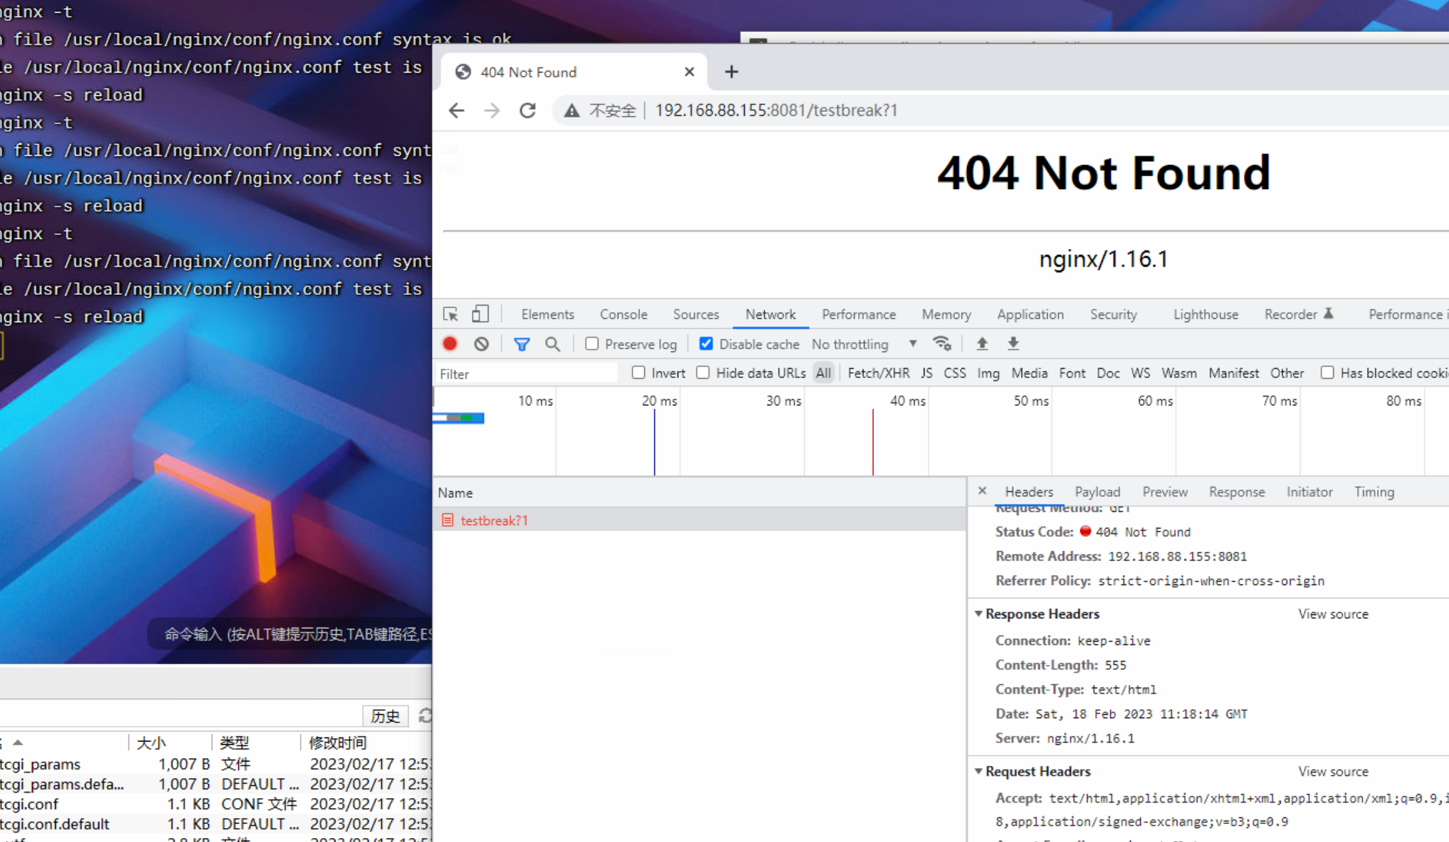Enable the Preserve log checkbox
This screenshot has width=1449, height=842.
click(592, 343)
